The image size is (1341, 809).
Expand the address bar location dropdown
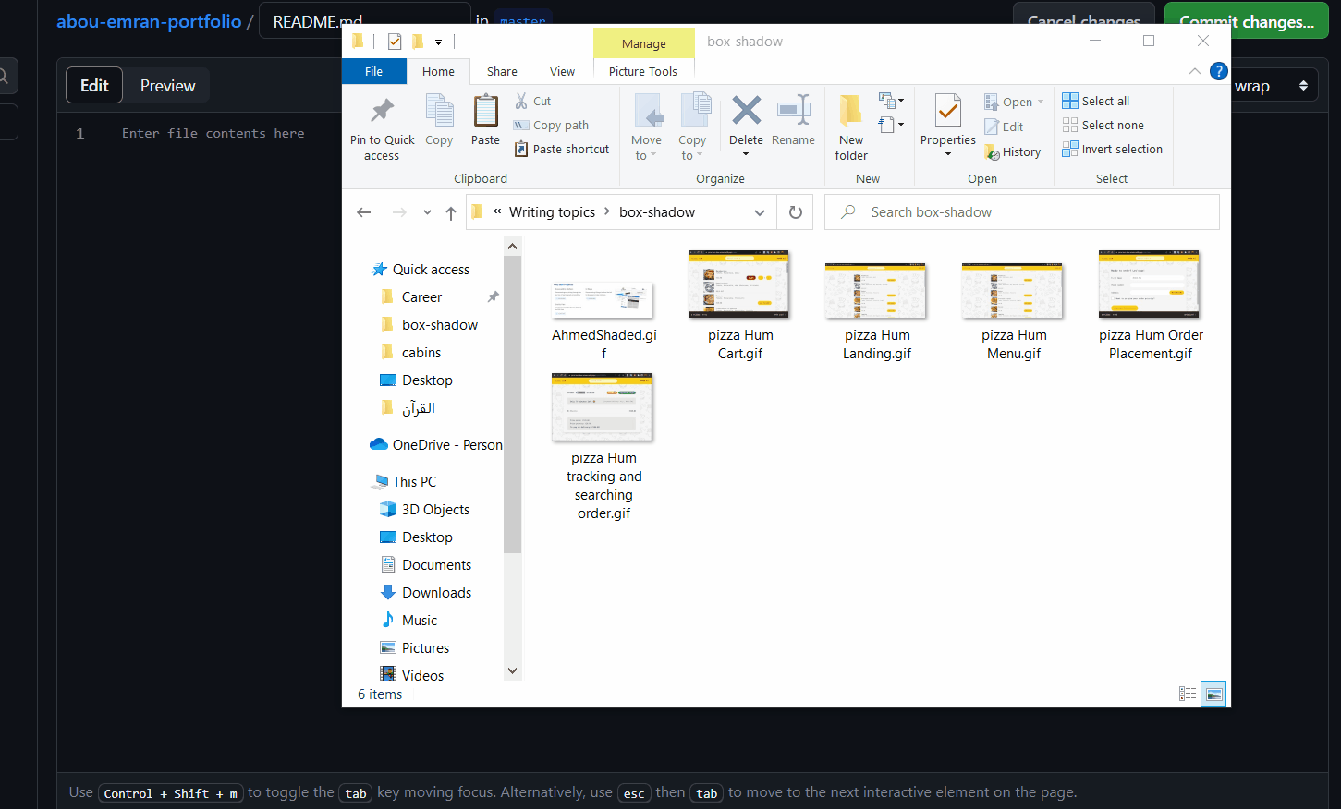pyautogui.click(x=760, y=211)
